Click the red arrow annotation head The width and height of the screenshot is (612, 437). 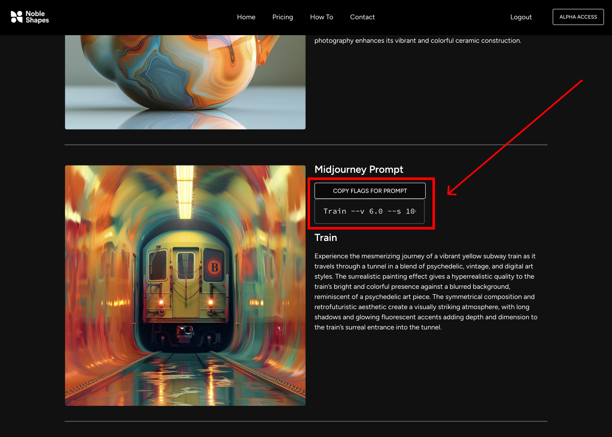[x=451, y=192]
